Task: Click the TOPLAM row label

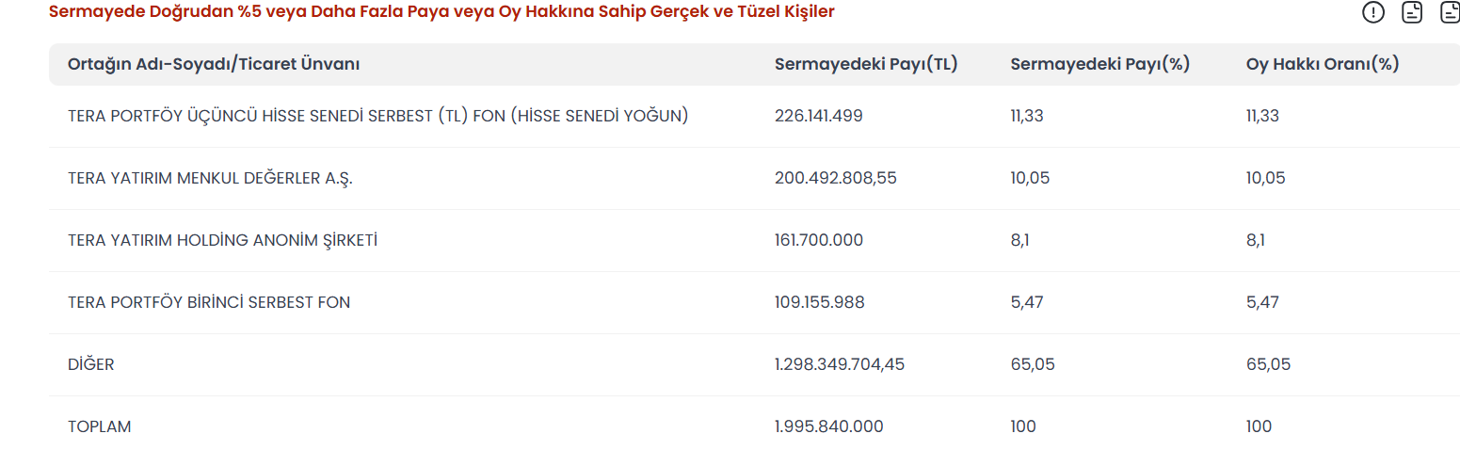Action: (x=99, y=426)
